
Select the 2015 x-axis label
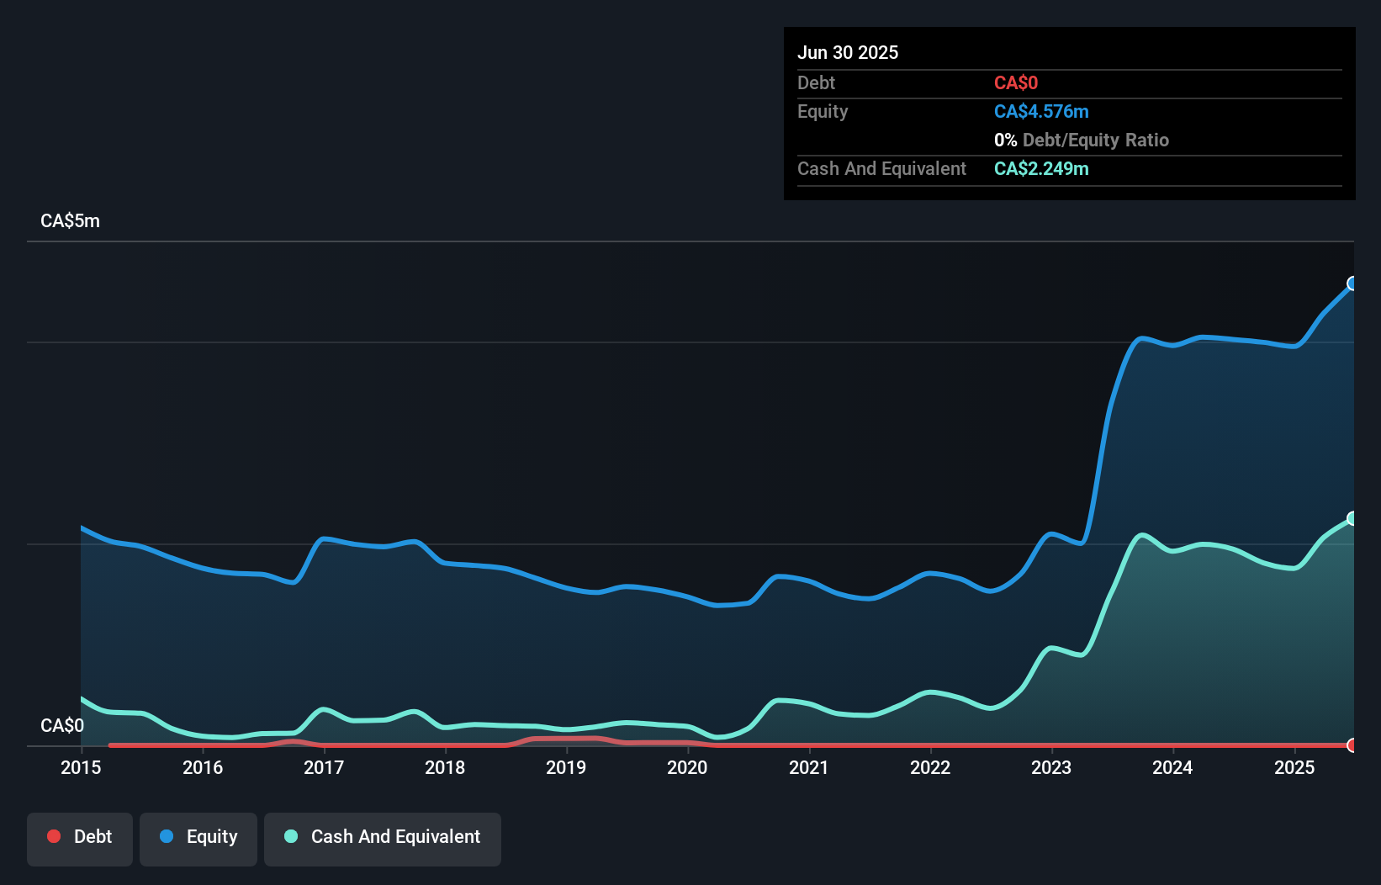81,767
